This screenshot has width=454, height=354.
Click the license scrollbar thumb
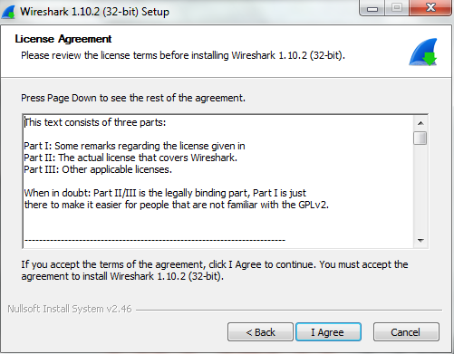pos(420,138)
